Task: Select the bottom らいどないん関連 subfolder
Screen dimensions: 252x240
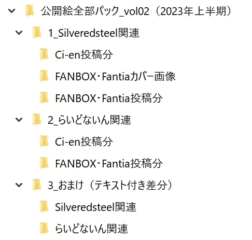Action: point(91,229)
